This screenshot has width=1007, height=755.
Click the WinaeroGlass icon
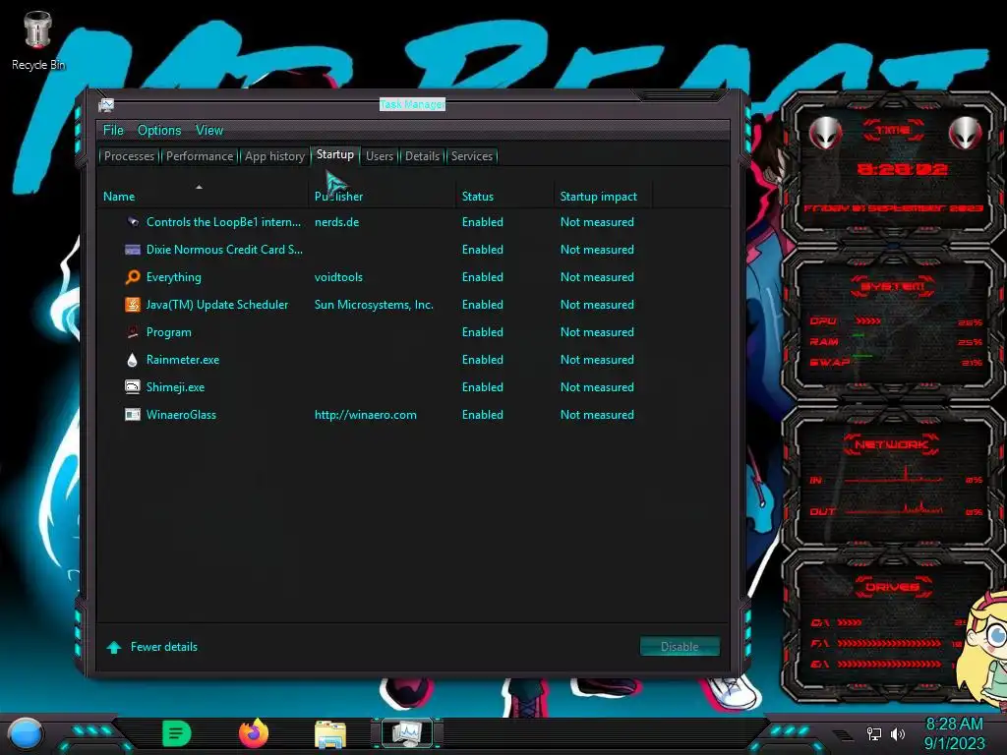point(133,415)
